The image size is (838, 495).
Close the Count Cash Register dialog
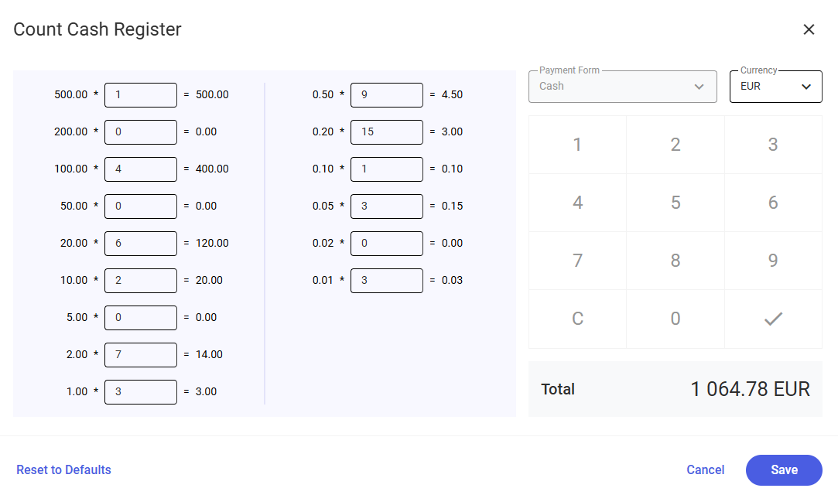[809, 29]
